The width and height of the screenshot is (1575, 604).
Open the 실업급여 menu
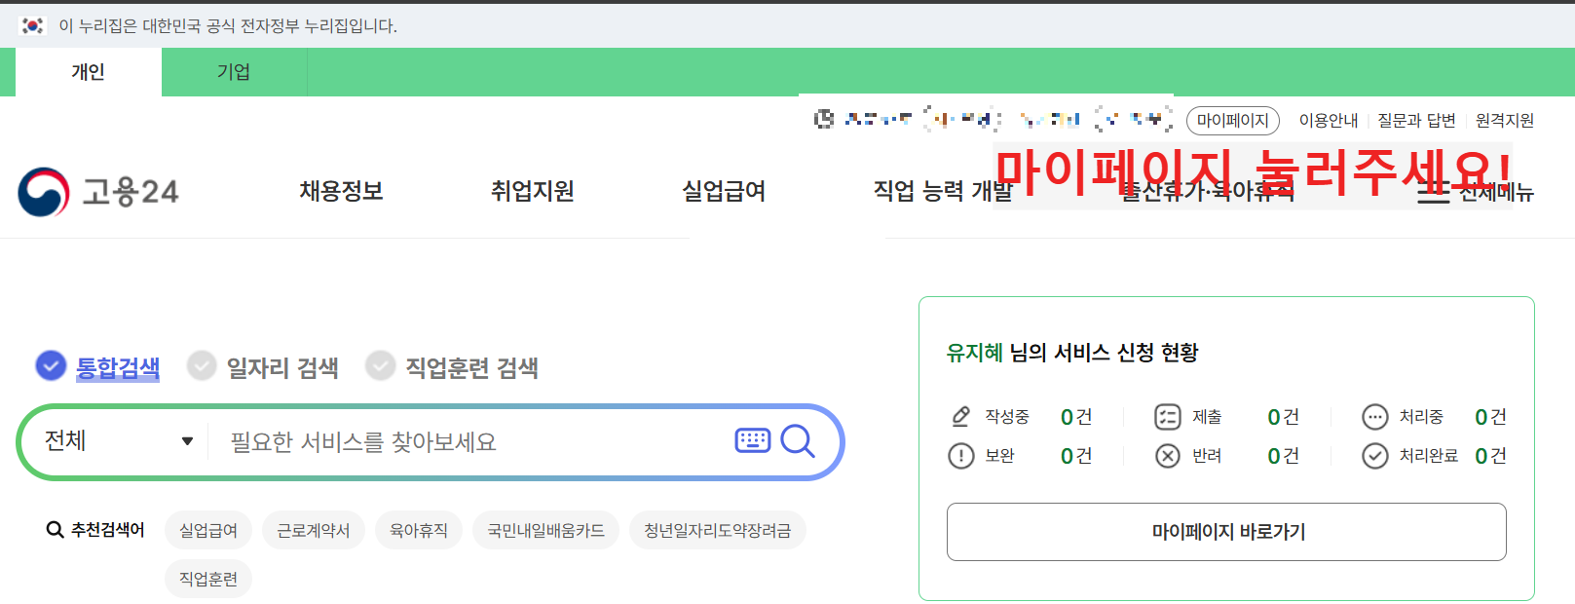coord(724,191)
